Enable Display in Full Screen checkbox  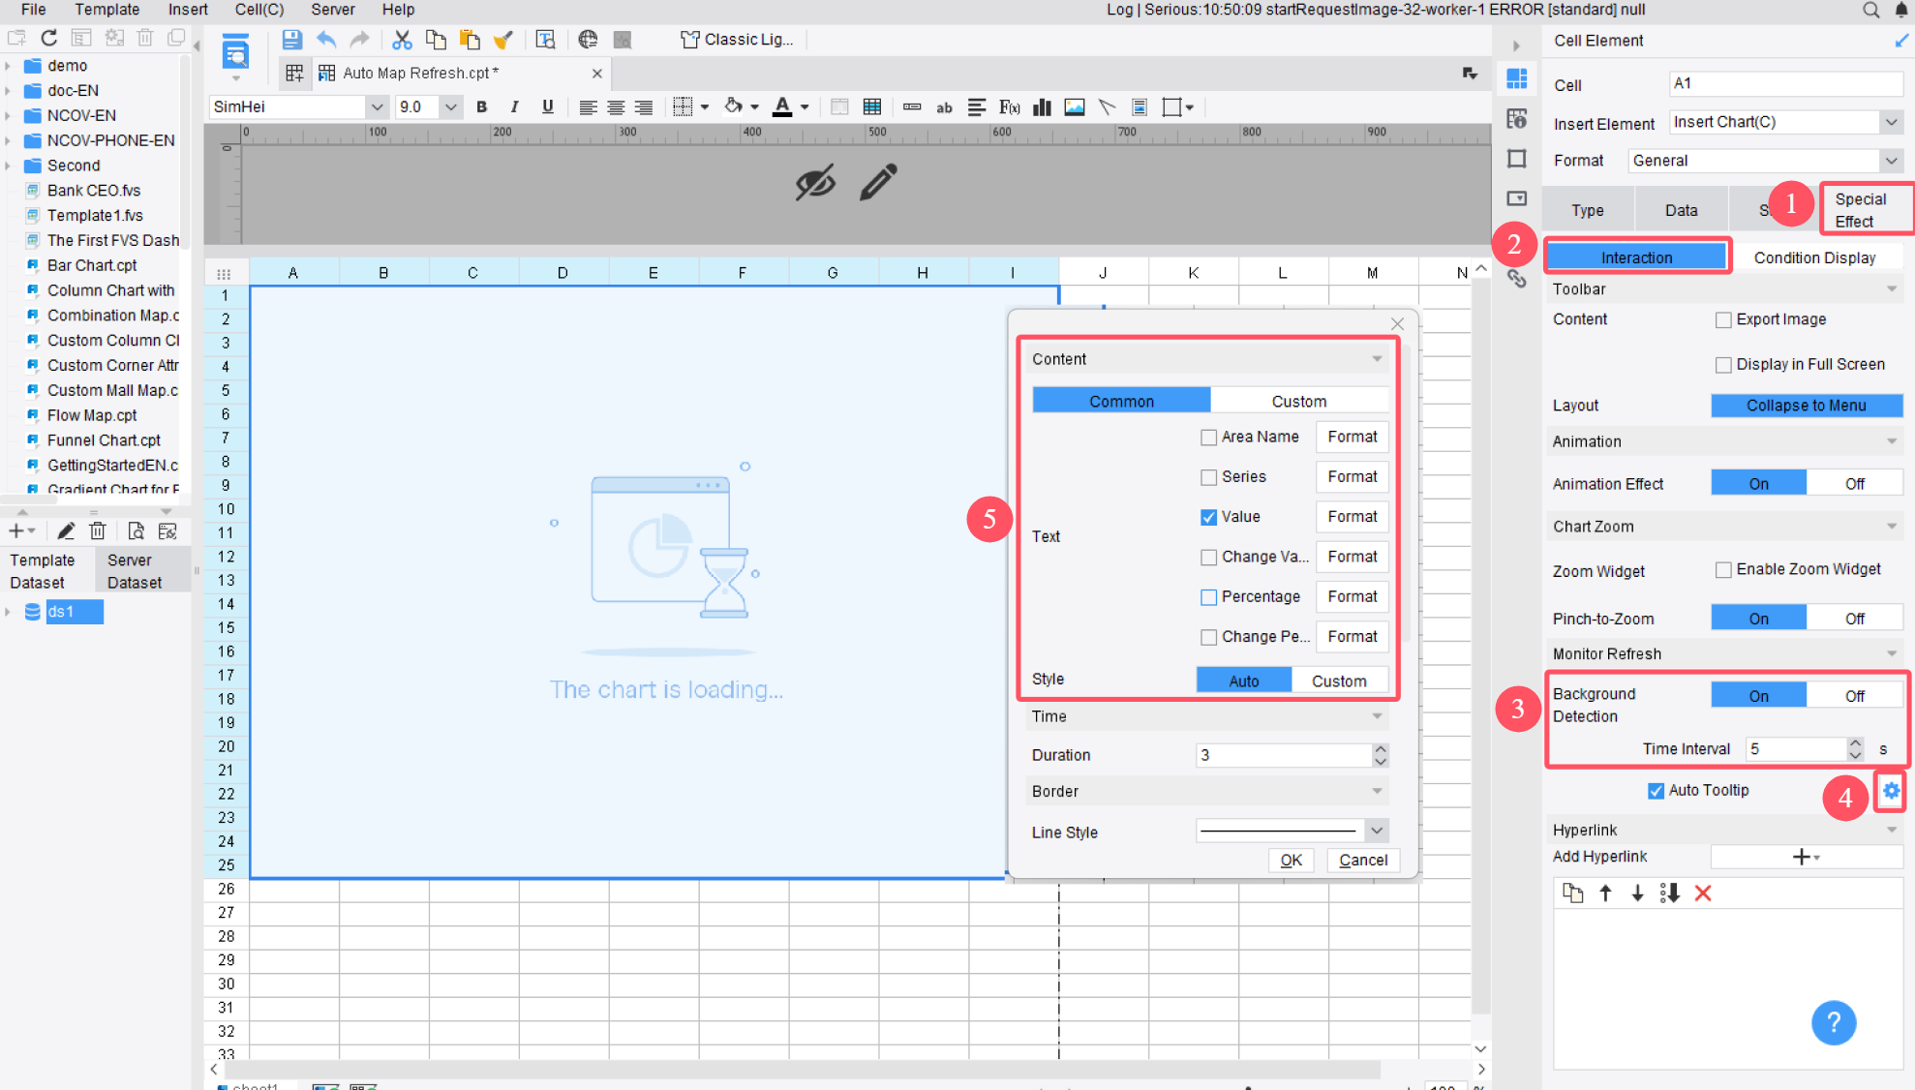click(1723, 365)
